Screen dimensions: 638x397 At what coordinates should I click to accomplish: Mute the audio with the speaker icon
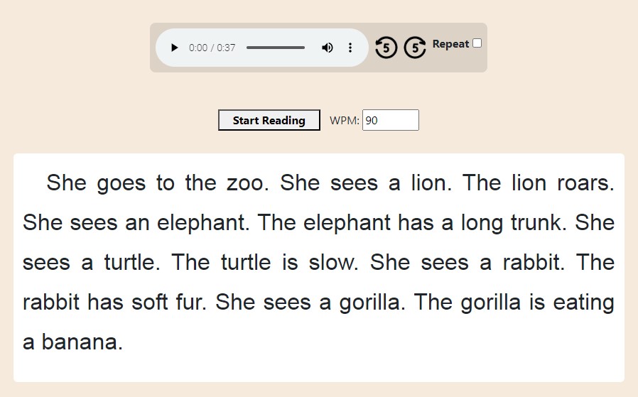tap(327, 48)
